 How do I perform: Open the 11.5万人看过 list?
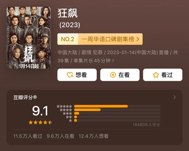[x=28, y=136]
